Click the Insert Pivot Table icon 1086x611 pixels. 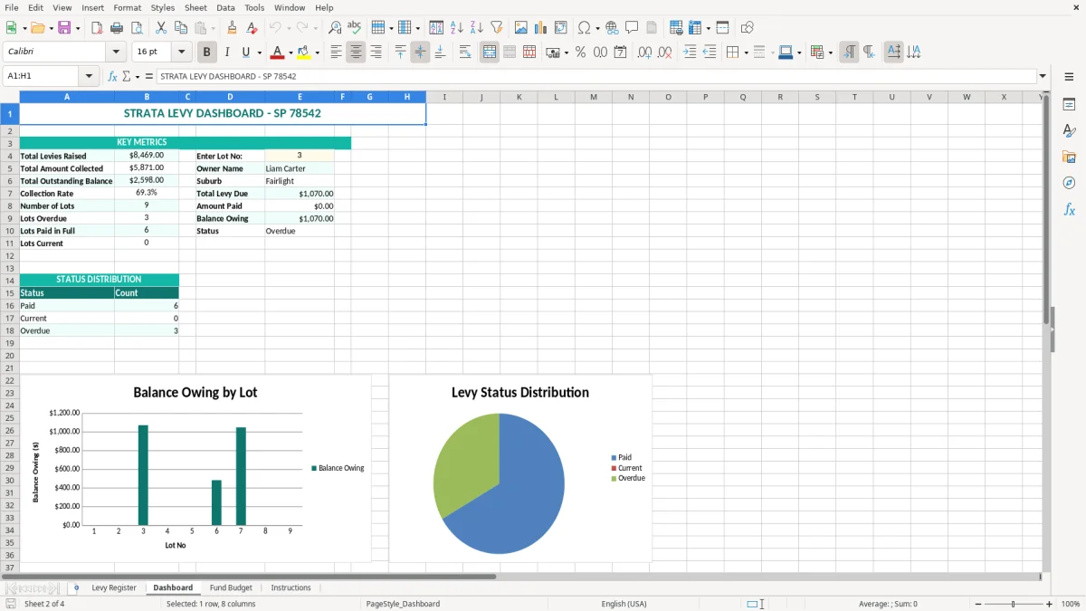(561, 28)
